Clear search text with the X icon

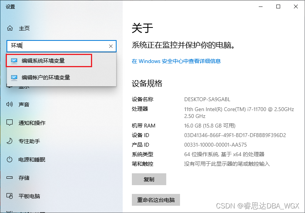[x=111, y=46]
